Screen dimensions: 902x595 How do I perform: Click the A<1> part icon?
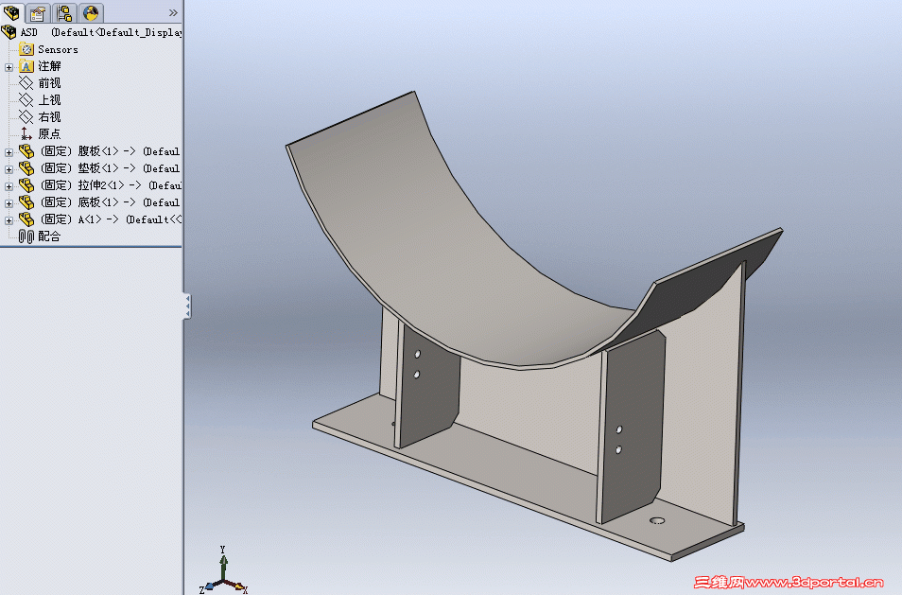click(x=26, y=219)
